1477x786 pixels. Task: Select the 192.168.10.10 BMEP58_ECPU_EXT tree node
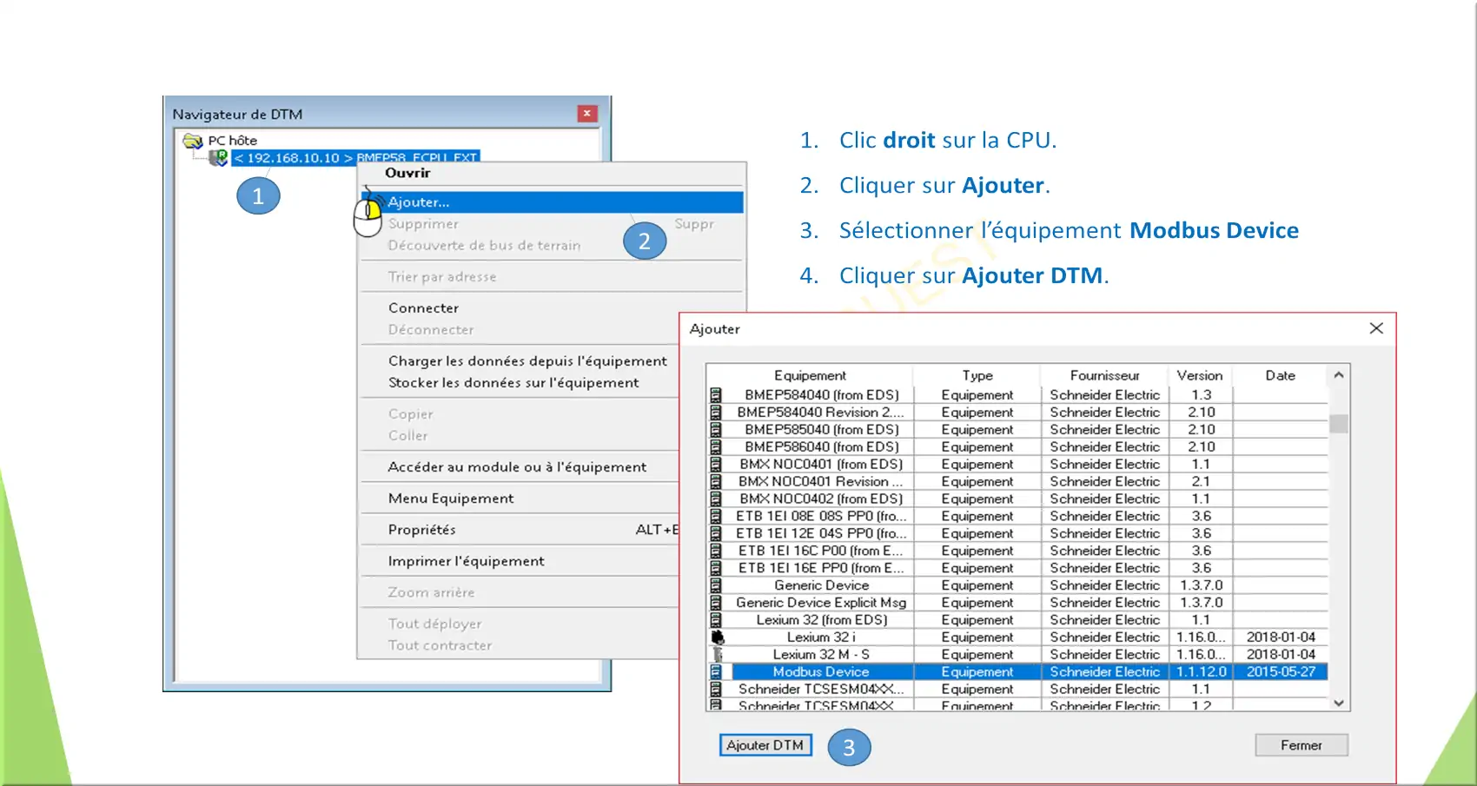(356, 157)
